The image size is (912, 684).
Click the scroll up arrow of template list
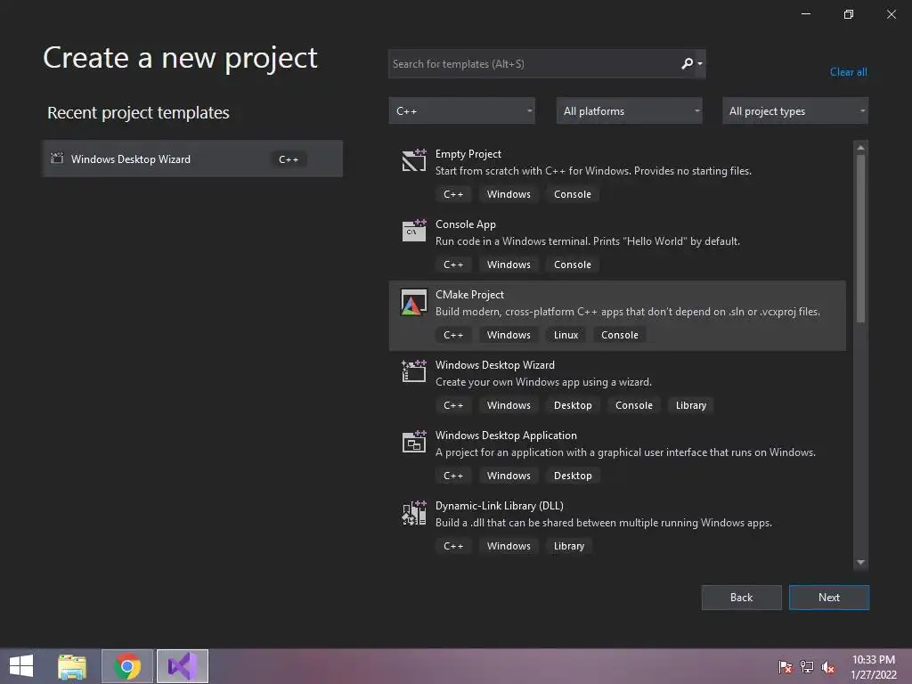tap(861, 148)
